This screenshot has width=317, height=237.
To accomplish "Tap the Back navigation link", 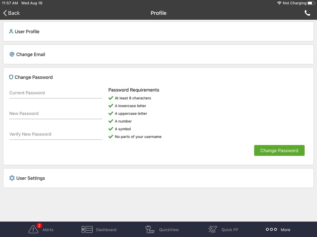I will pos(11,13).
